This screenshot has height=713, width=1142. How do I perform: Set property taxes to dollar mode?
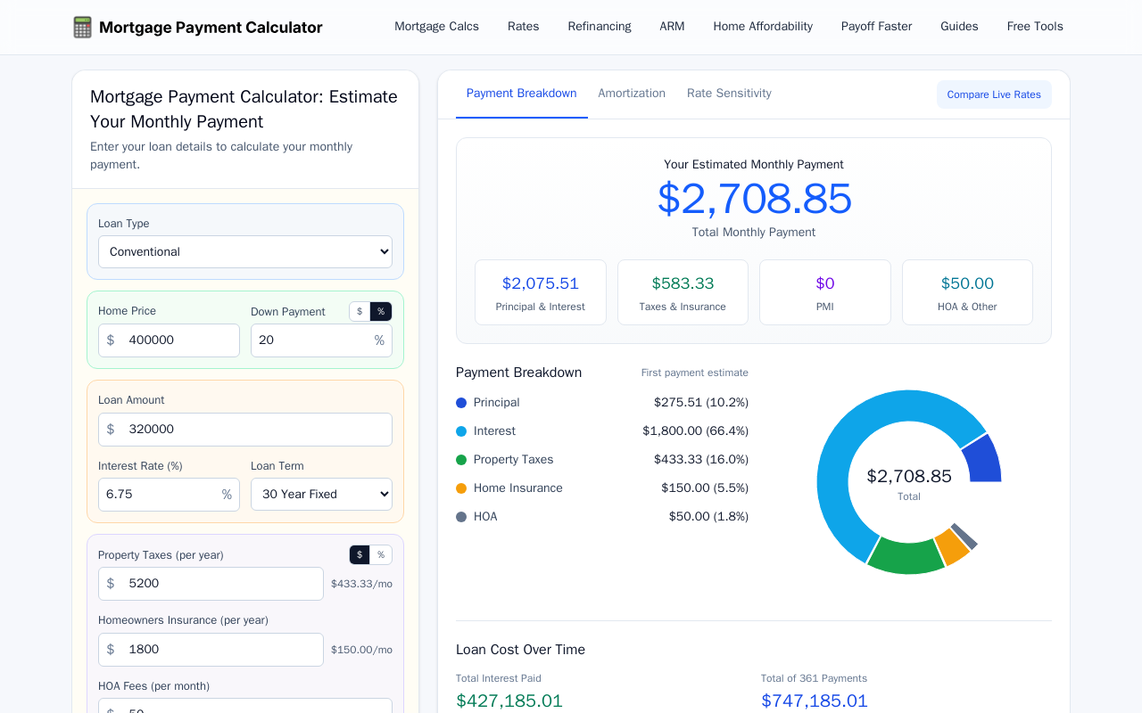pyautogui.click(x=360, y=554)
